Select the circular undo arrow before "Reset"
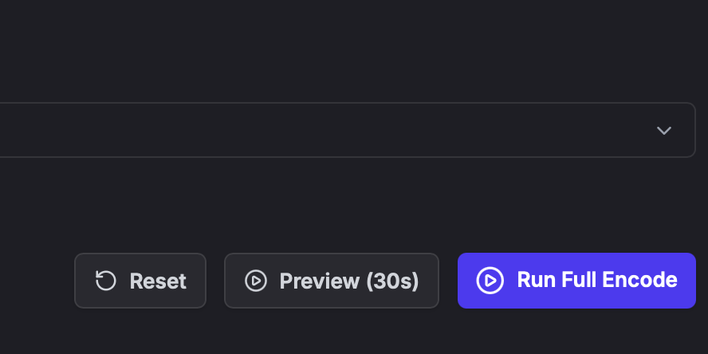This screenshot has width=708, height=354. pos(106,281)
